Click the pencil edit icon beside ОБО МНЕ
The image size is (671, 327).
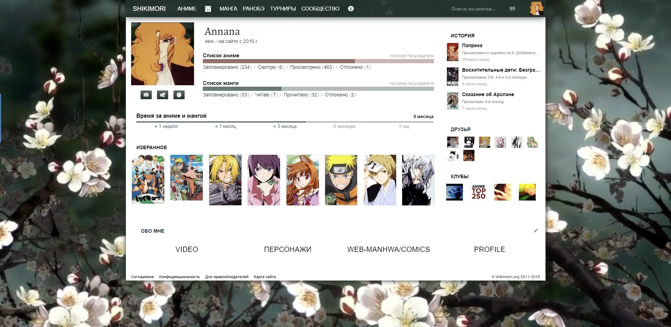[x=535, y=231]
